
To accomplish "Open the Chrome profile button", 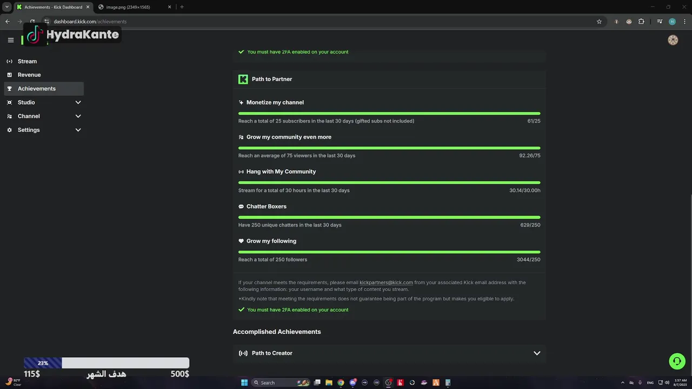I will (x=672, y=22).
